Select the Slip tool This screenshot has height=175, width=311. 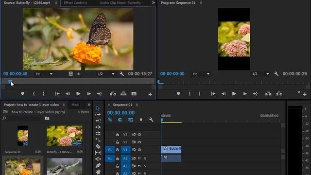point(98,153)
